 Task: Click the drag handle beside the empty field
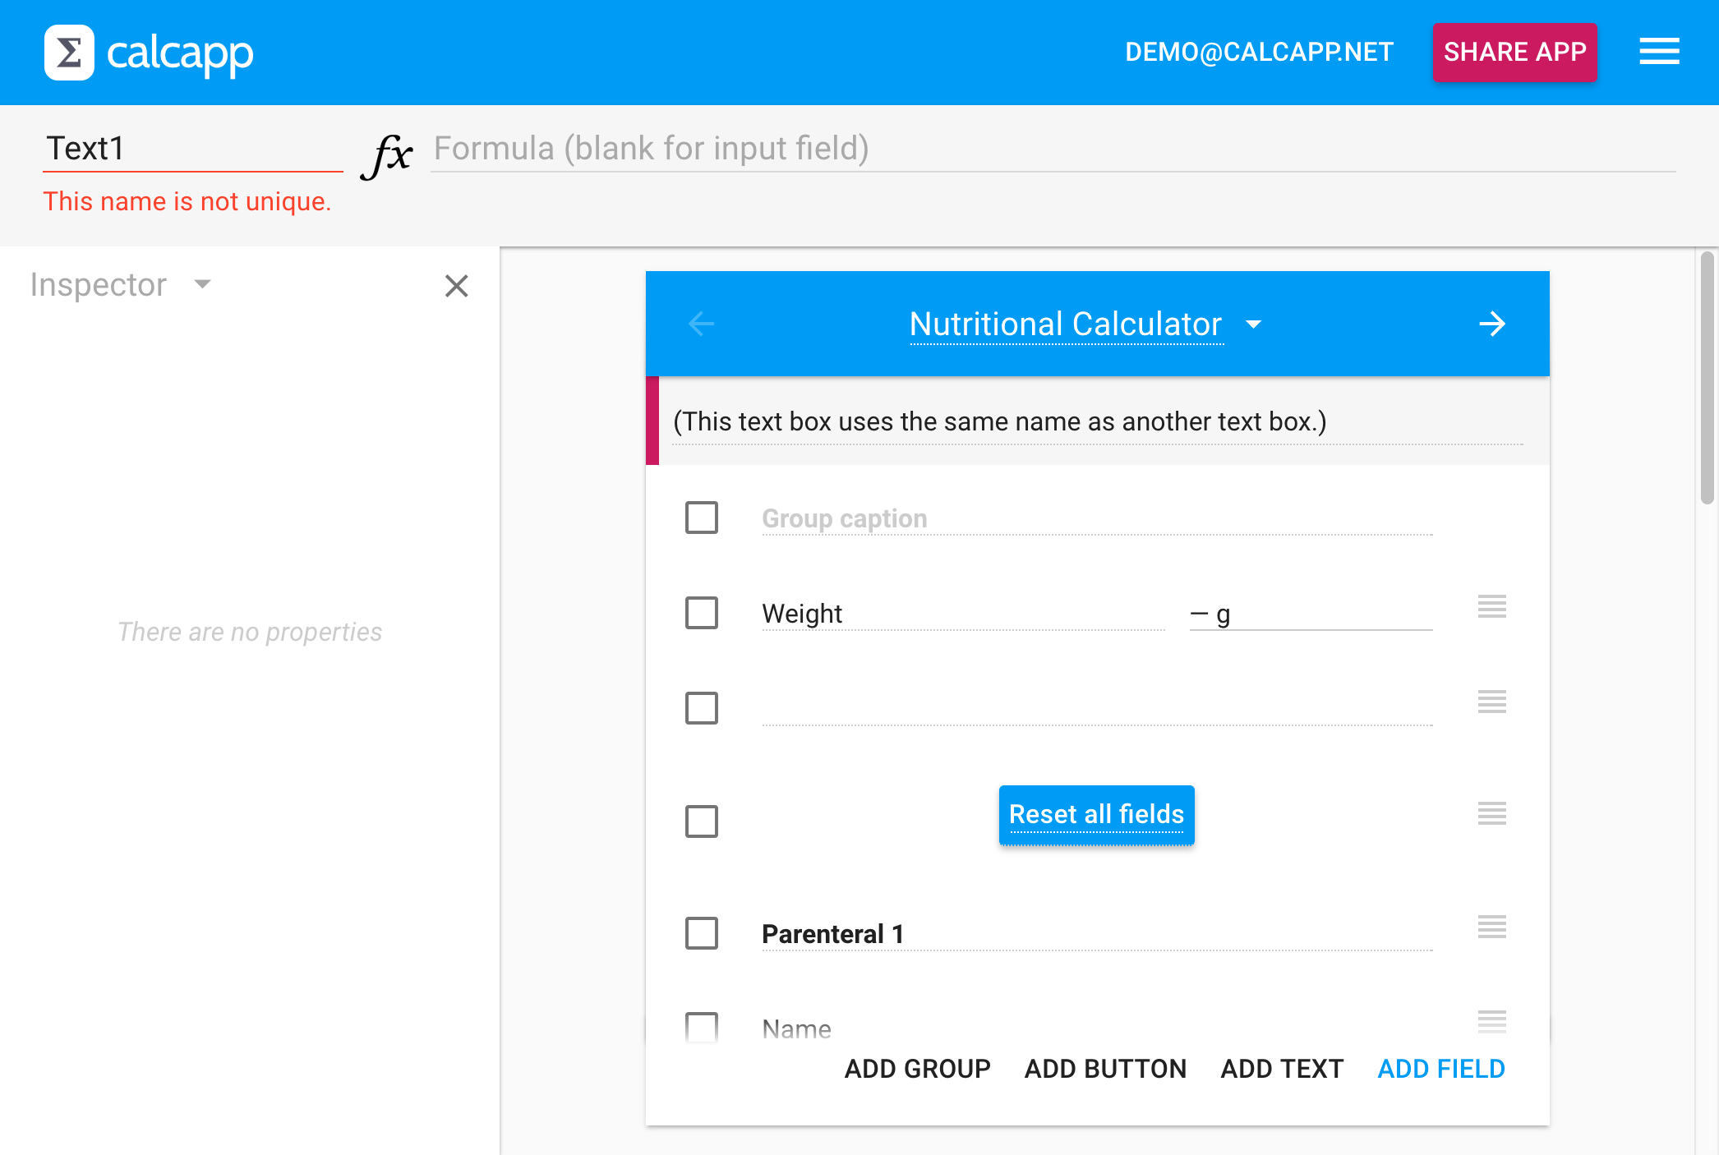coord(1491,702)
